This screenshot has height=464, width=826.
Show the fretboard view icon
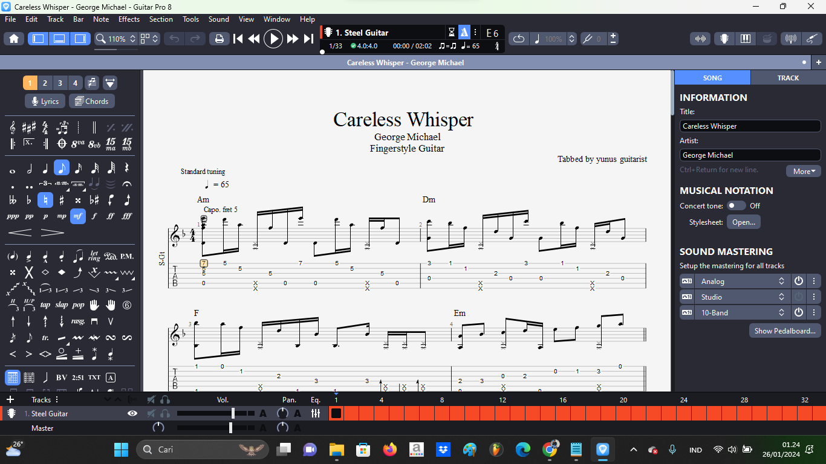point(724,39)
